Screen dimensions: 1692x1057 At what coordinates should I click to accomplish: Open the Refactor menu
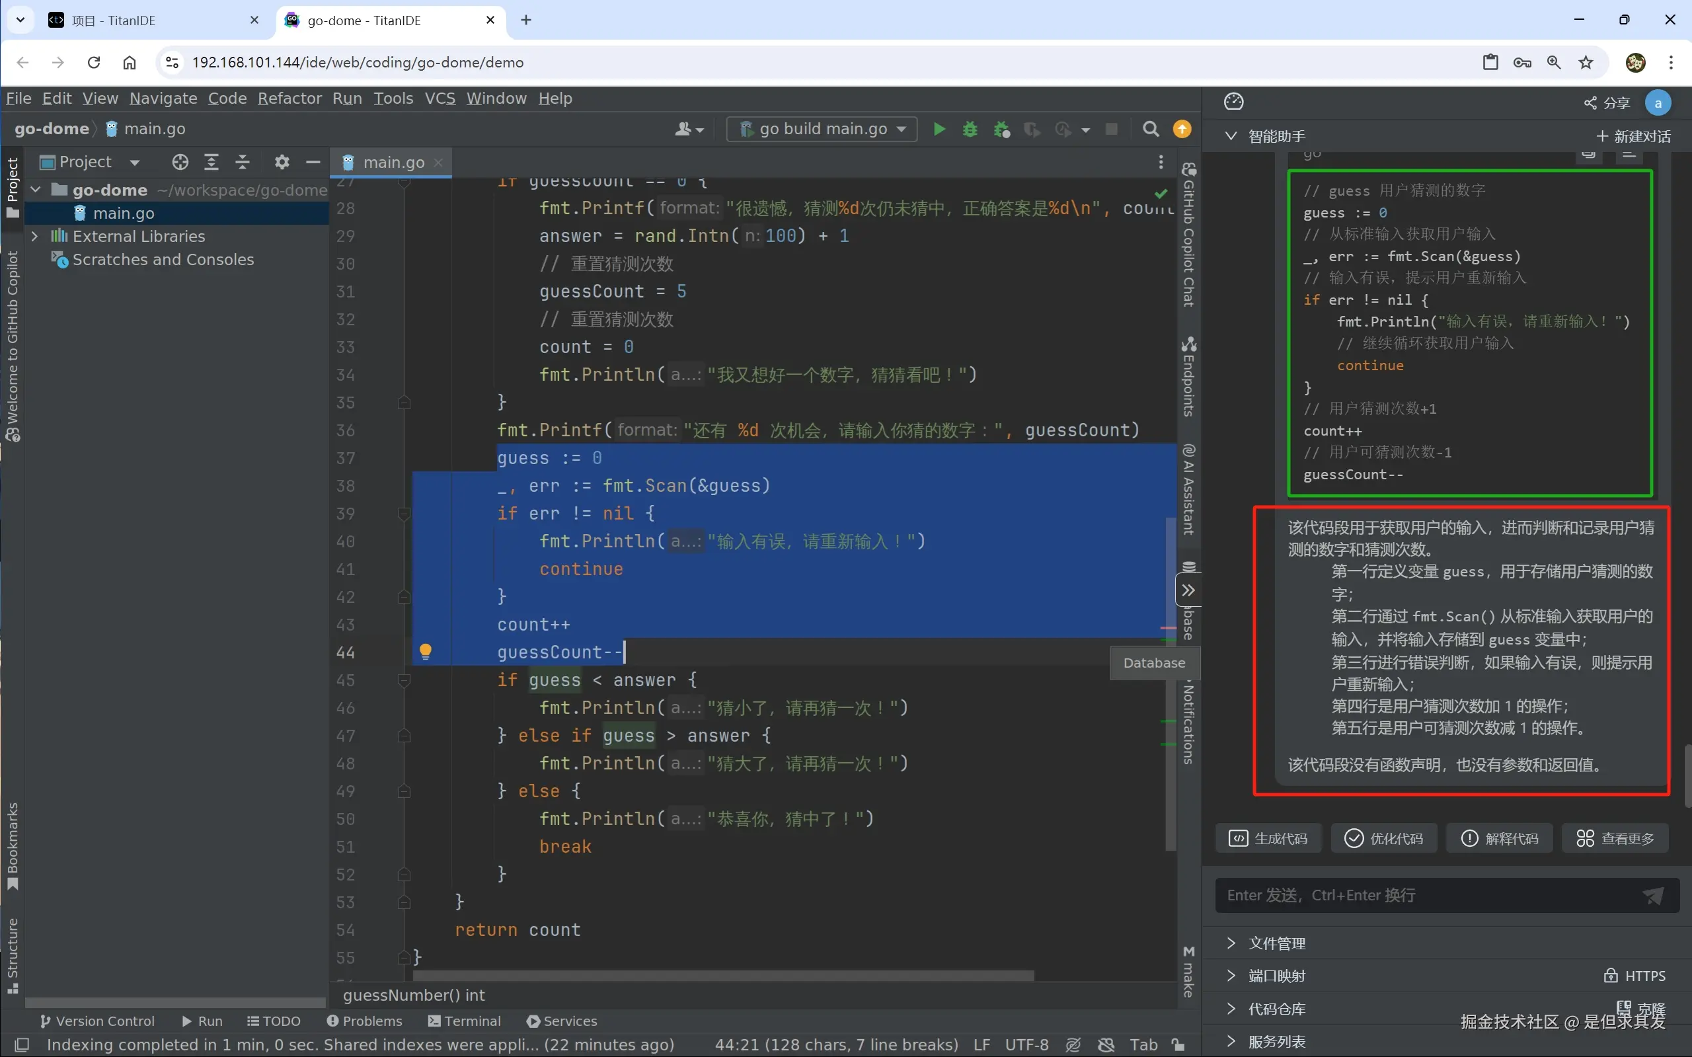(x=289, y=98)
